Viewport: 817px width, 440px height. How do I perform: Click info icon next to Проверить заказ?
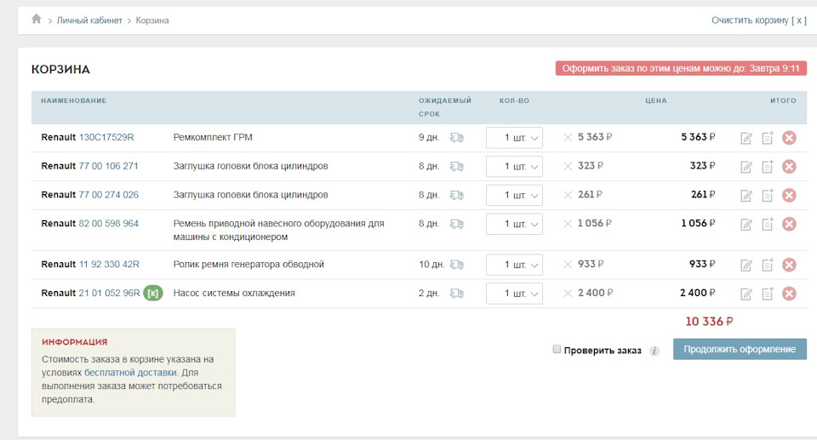[654, 351]
